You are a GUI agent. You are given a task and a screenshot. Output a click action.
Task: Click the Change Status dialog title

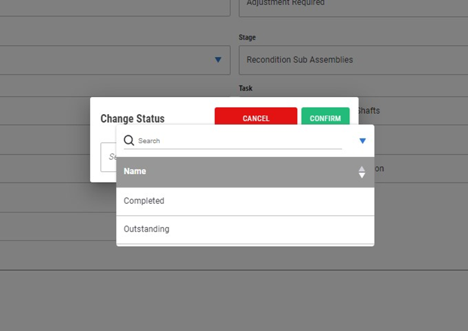(x=133, y=119)
